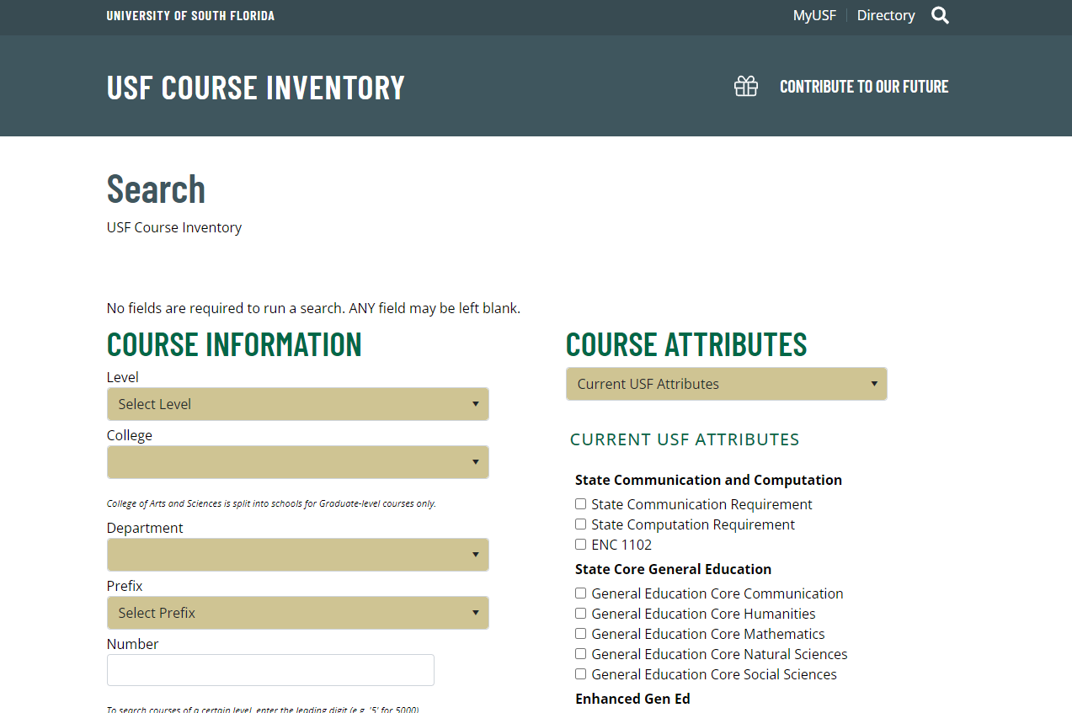The width and height of the screenshot is (1072, 713).
Task: Click into the course Number field
Action: (270, 670)
